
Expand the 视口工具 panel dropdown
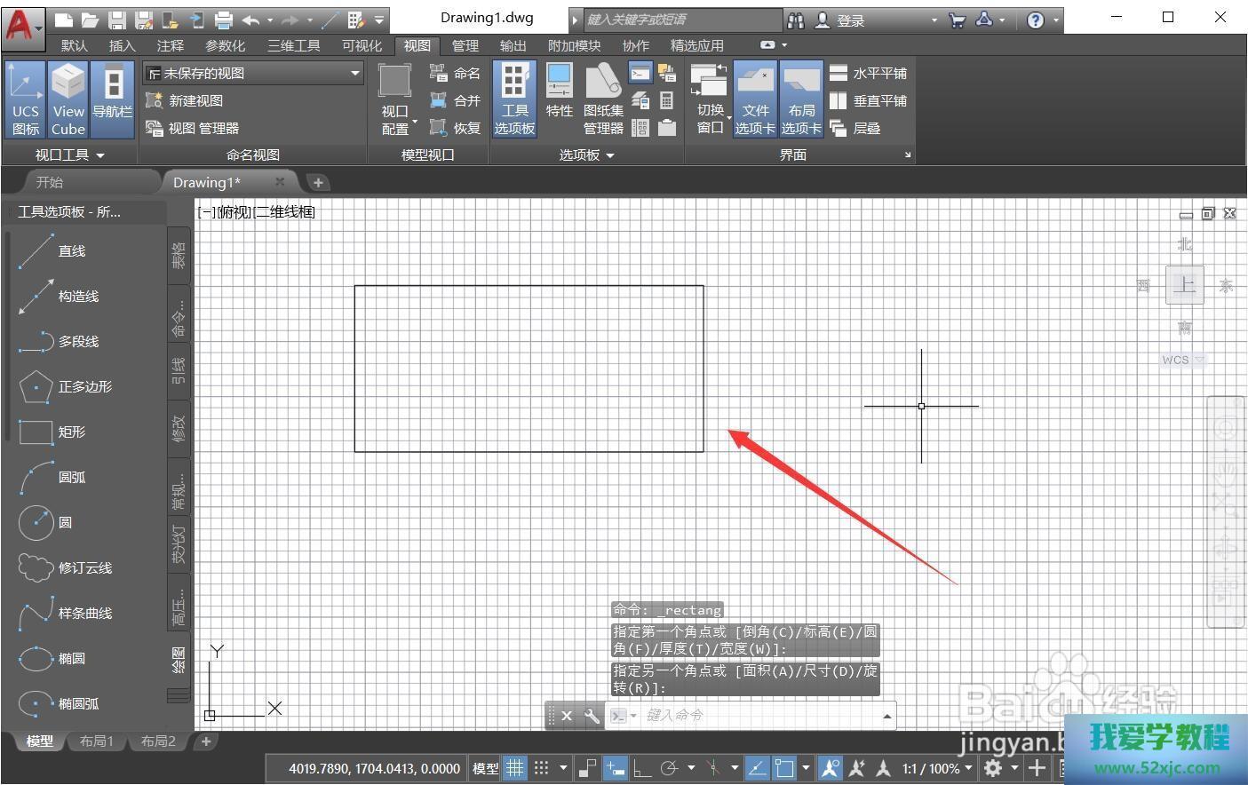click(69, 155)
